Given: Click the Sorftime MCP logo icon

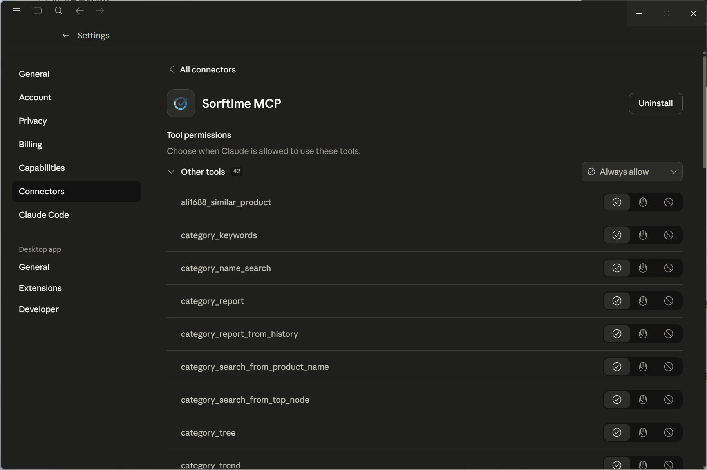Looking at the screenshot, I should pyautogui.click(x=181, y=103).
